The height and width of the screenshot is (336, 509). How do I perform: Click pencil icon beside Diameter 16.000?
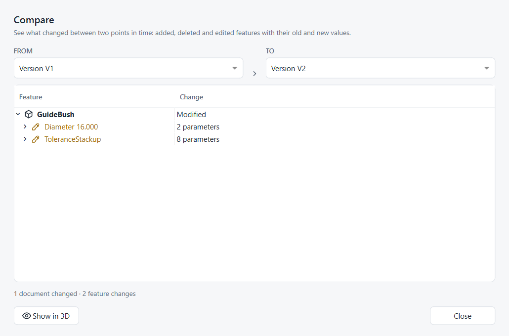36,127
